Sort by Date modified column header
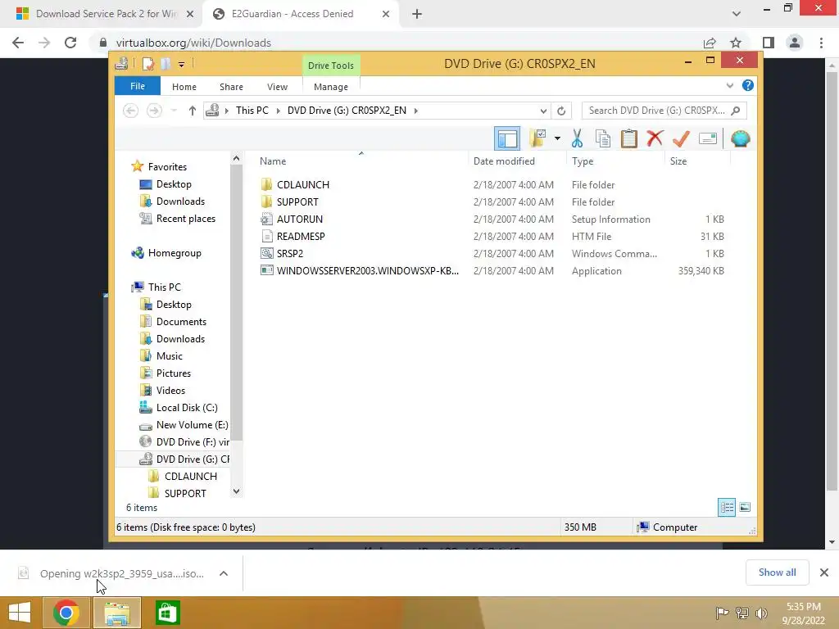Screen dimensions: 839x629 pos(504,161)
